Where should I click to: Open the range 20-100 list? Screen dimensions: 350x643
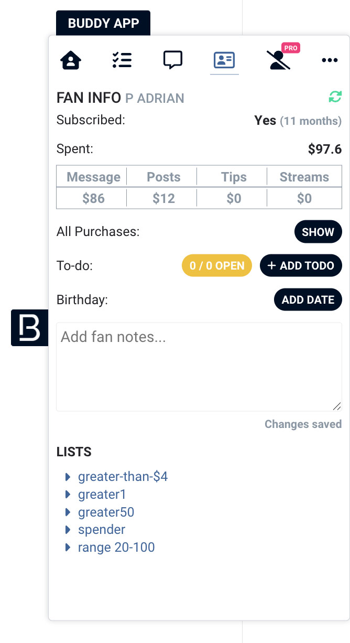point(116,548)
